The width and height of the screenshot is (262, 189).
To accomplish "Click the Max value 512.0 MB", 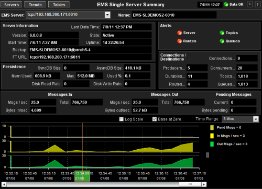I will [90, 76].
